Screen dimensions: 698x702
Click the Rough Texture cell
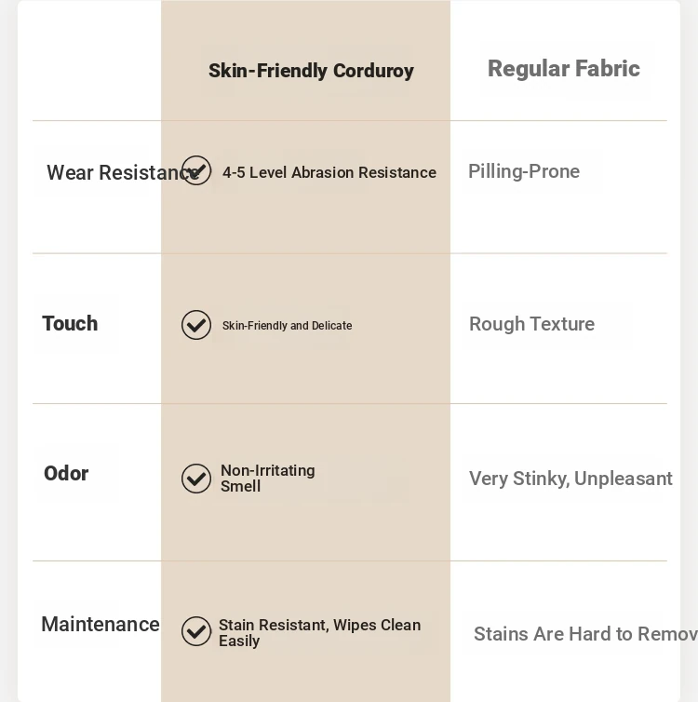click(531, 324)
